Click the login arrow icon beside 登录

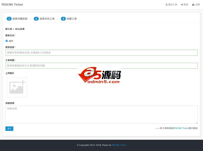tap(182, 5)
